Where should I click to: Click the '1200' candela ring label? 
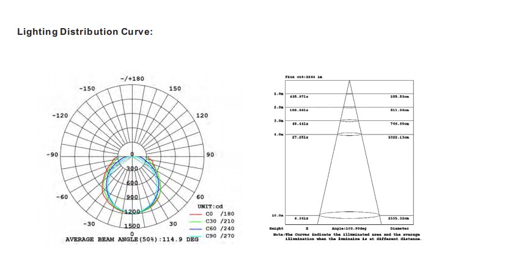(132, 212)
